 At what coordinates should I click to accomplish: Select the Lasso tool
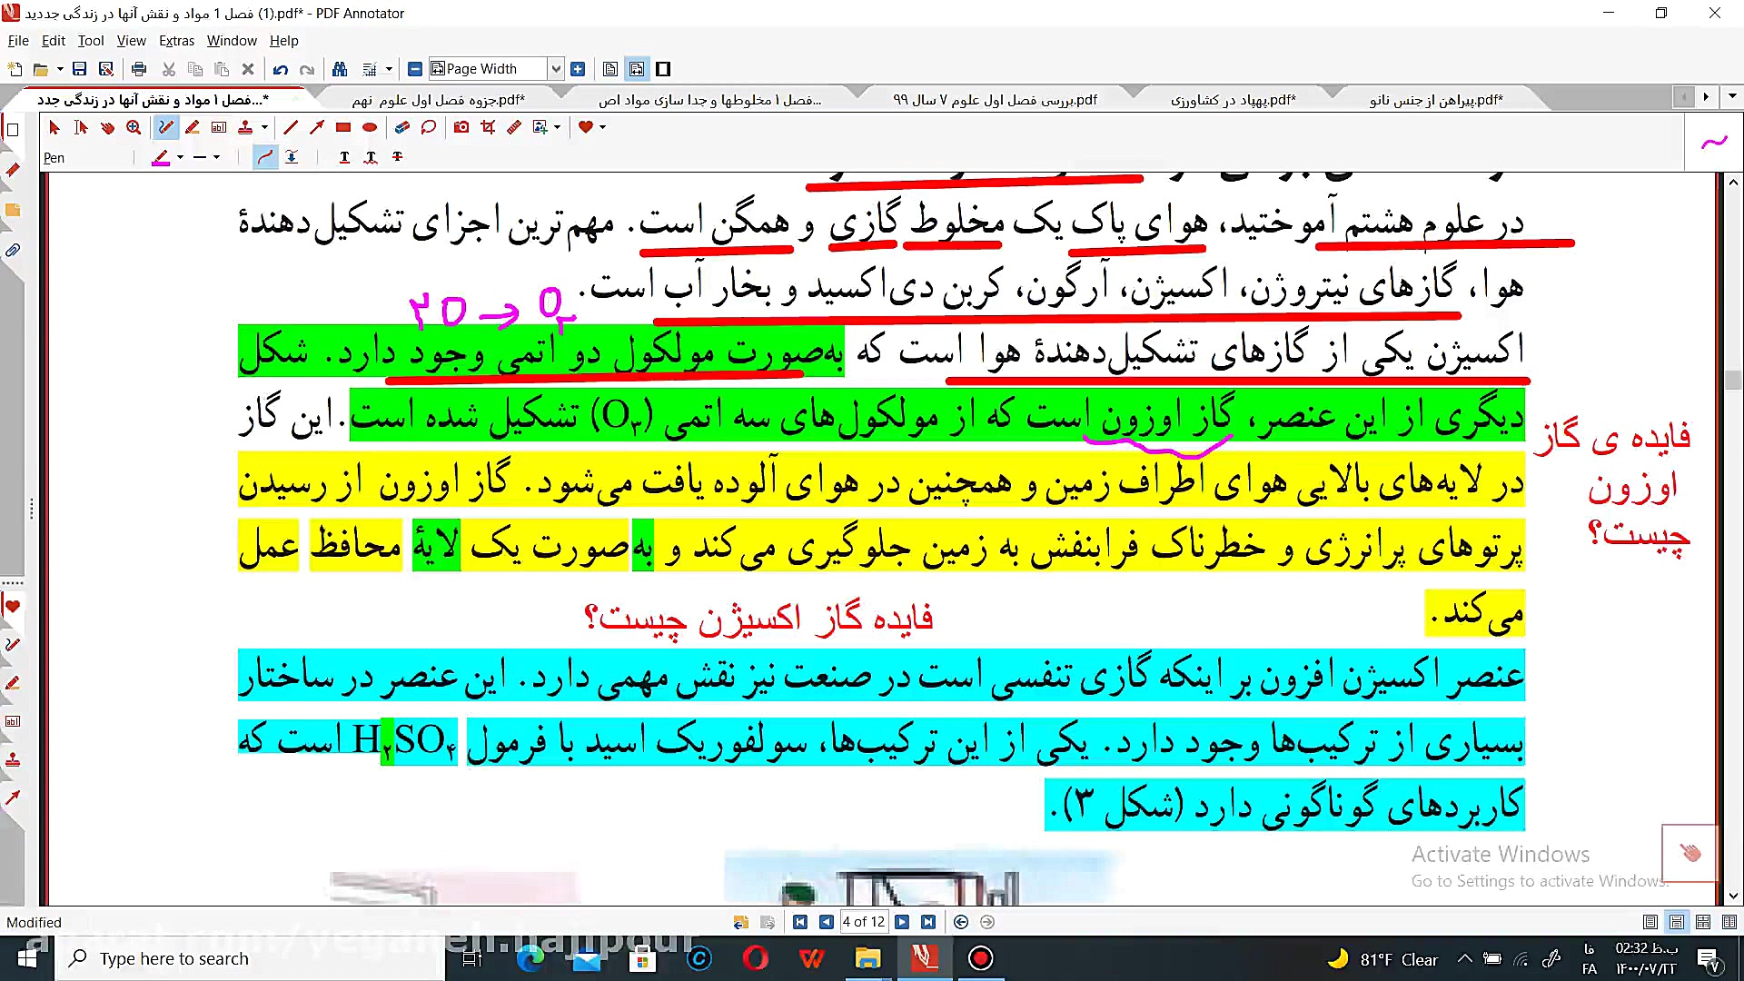pyautogui.click(x=428, y=127)
